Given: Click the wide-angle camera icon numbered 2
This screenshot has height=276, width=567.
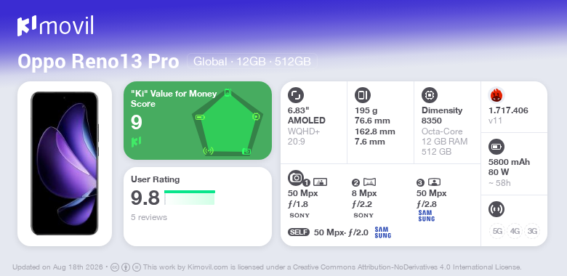Looking at the screenshot, I should (x=369, y=182).
